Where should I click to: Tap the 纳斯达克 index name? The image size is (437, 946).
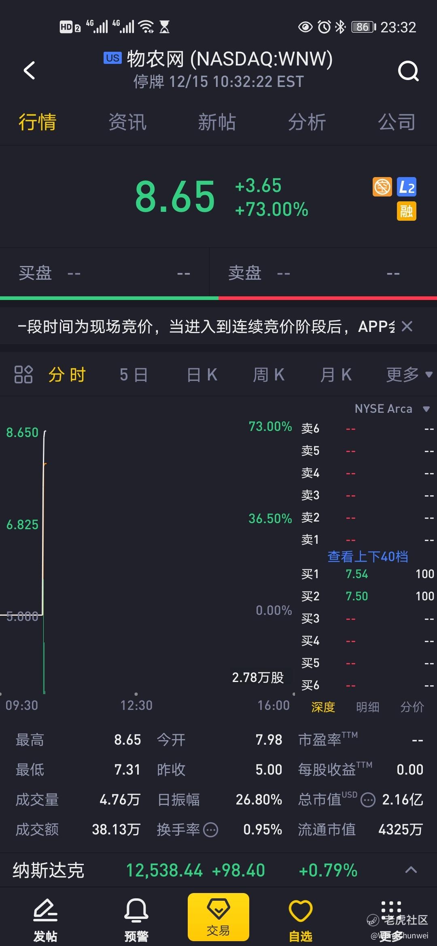[x=49, y=870]
